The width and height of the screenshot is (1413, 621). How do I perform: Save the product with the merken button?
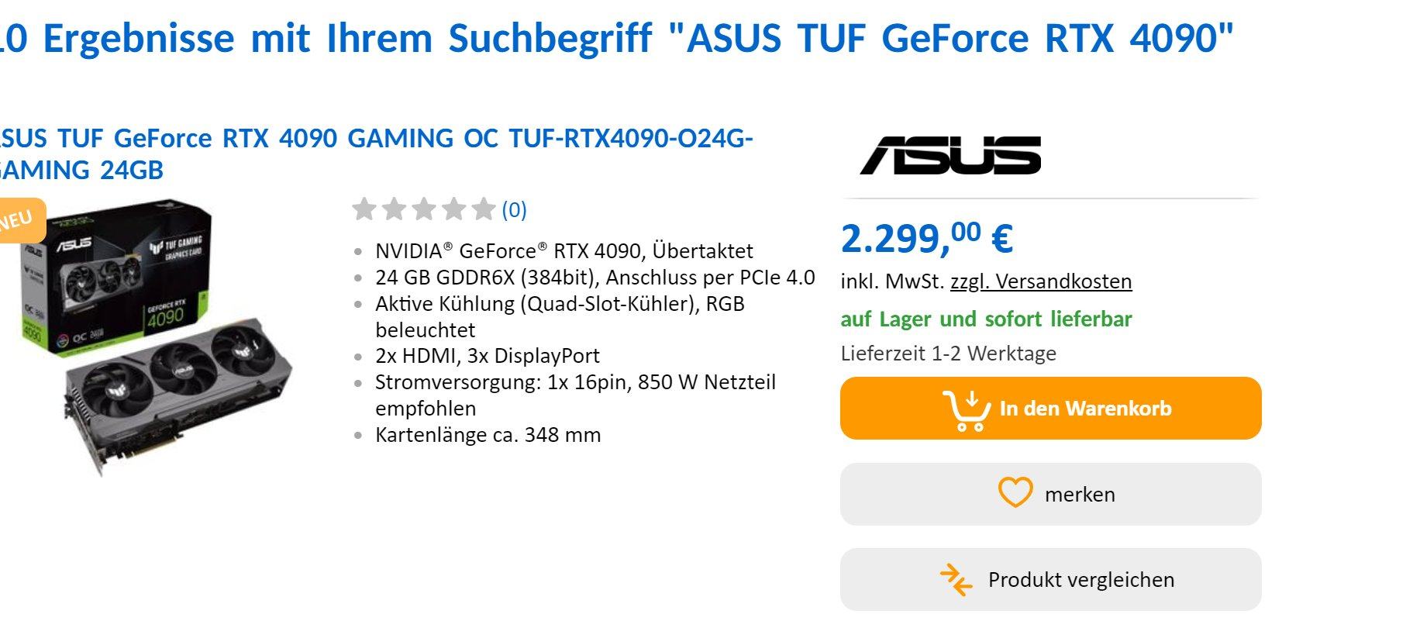point(1050,494)
